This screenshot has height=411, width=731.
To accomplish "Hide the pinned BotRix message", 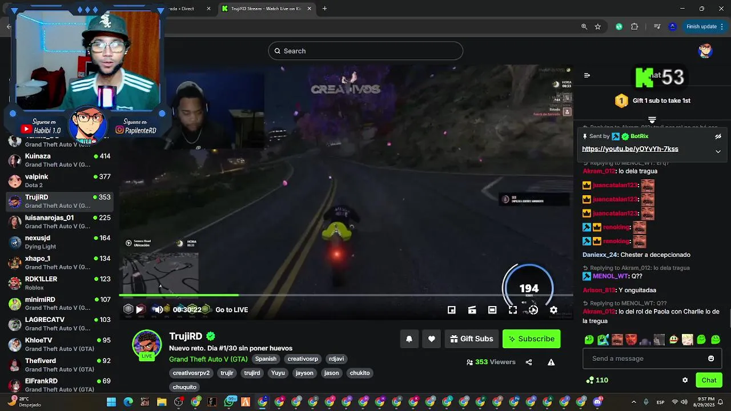I will (718, 136).
